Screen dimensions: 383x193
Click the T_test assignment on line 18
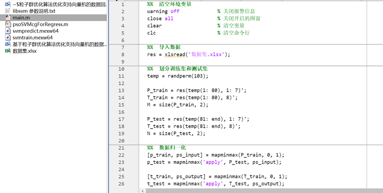(194, 126)
